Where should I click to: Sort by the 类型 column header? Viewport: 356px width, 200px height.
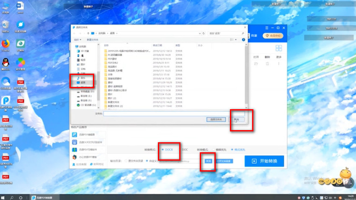(178, 45)
